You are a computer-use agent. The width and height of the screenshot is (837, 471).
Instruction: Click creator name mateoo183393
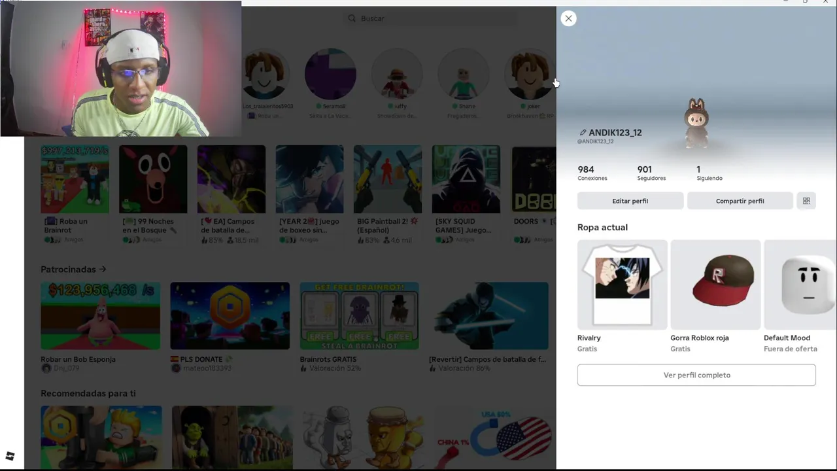[x=207, y=368]
